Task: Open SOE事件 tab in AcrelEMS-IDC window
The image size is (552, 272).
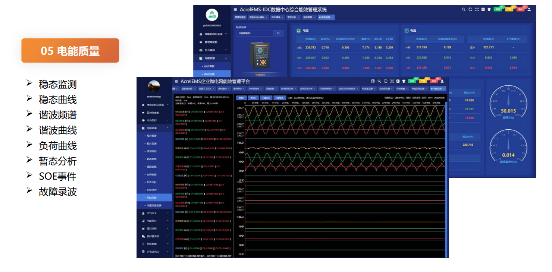Action: (277, 17)
